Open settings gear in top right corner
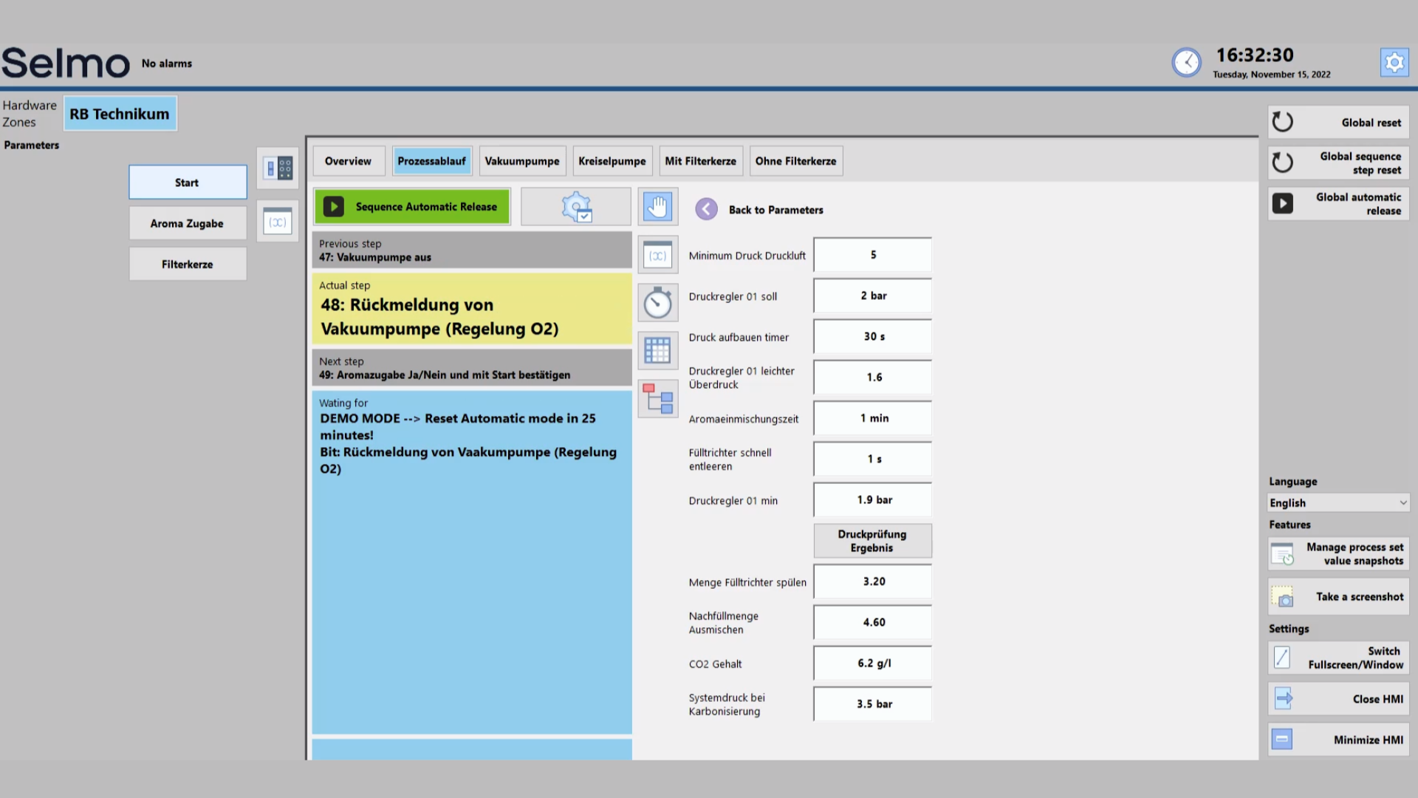This screenshot has height=798, width=1418. click(x=1394, y=63)
